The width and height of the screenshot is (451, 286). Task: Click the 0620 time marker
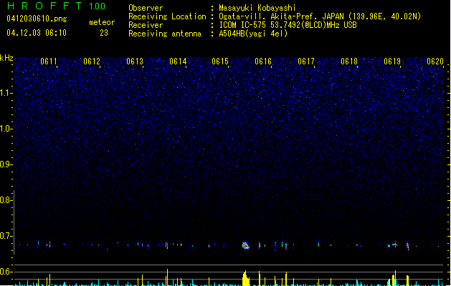(435, 61)
